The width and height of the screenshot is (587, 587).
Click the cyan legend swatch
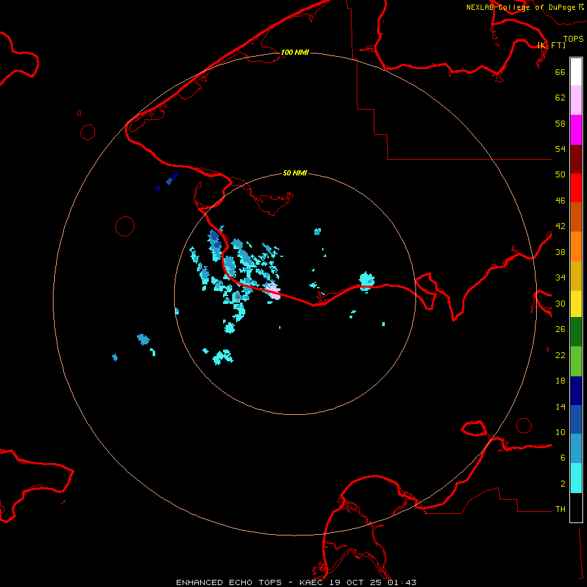[576, 478]
